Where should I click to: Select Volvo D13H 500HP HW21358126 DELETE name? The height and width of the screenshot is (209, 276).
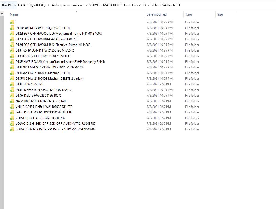44,112
